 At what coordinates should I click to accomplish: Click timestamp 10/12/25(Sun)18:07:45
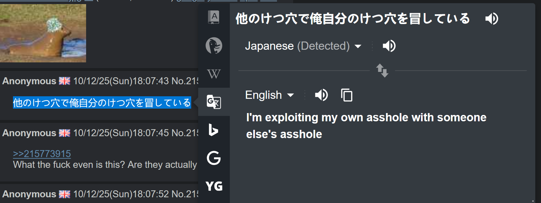[x=121, y=133]
